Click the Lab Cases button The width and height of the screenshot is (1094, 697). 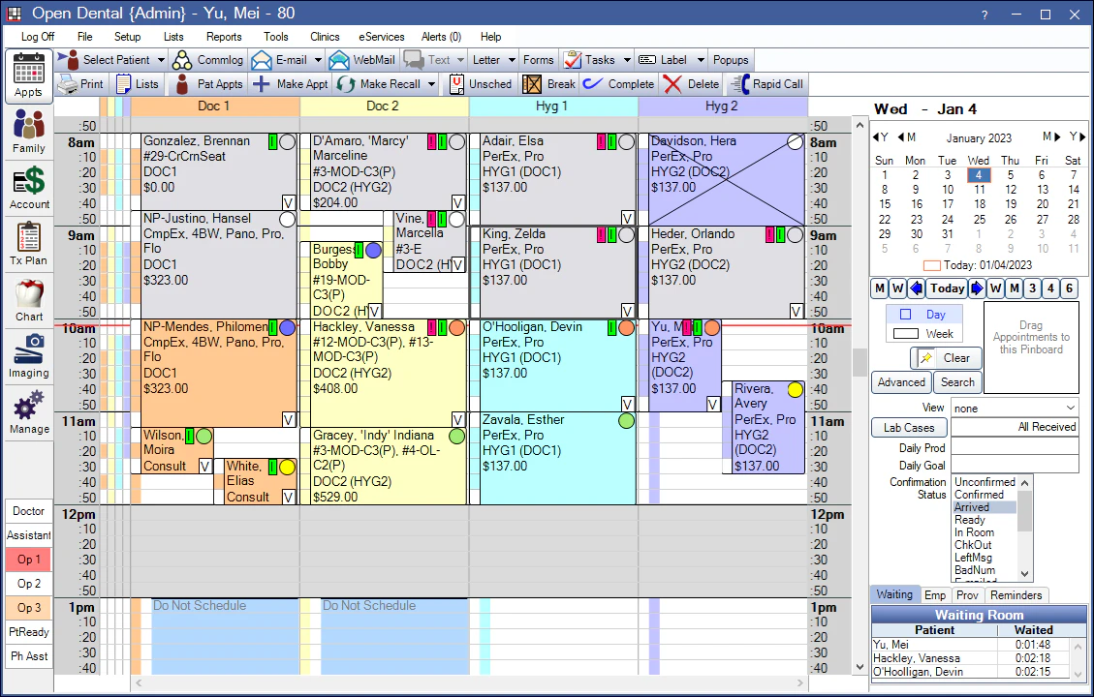pyautogui.click(x=908, y=428)
